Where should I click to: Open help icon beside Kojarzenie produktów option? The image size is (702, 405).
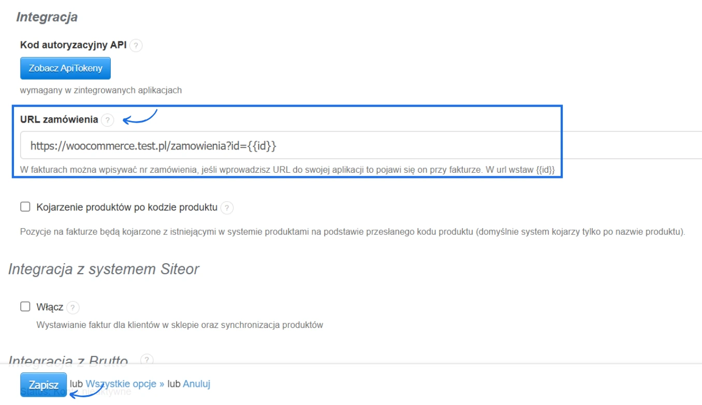[227, 208]
